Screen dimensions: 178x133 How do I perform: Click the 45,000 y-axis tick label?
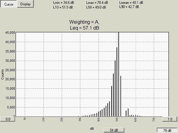coord(10,33)
